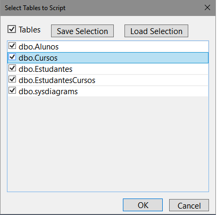Uncheck the dbo.Estudantes checkbox

12,68
